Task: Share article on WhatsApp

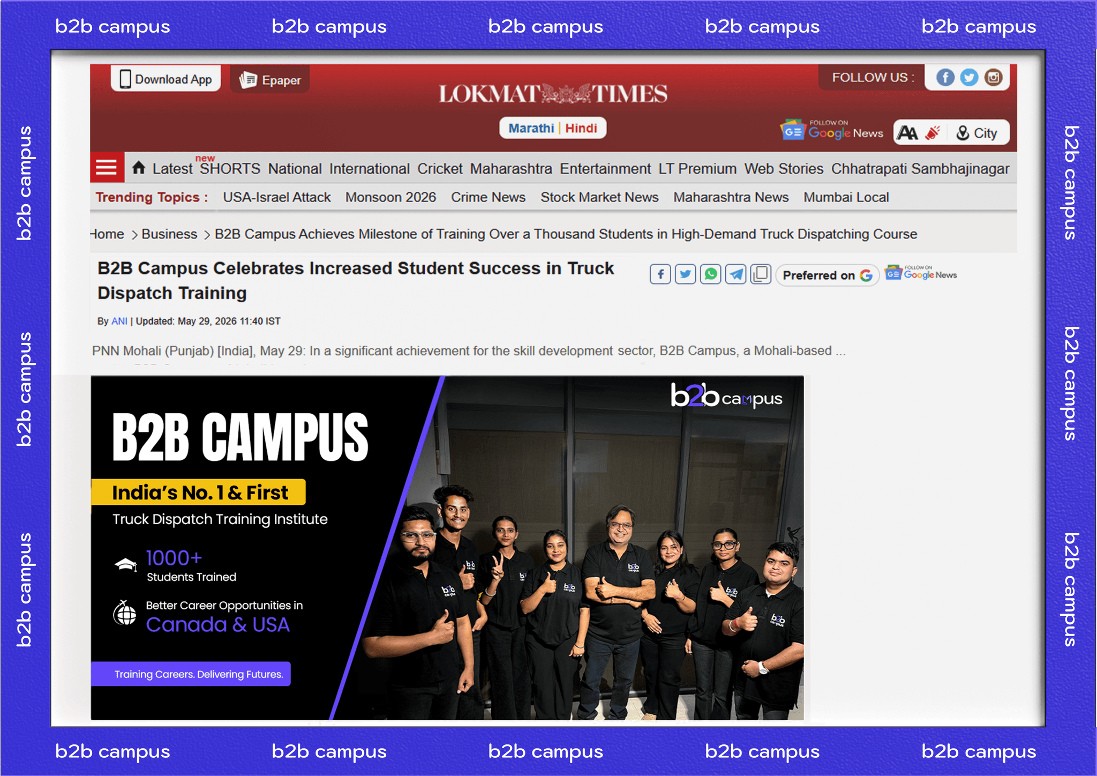Action: pos(710,274)
